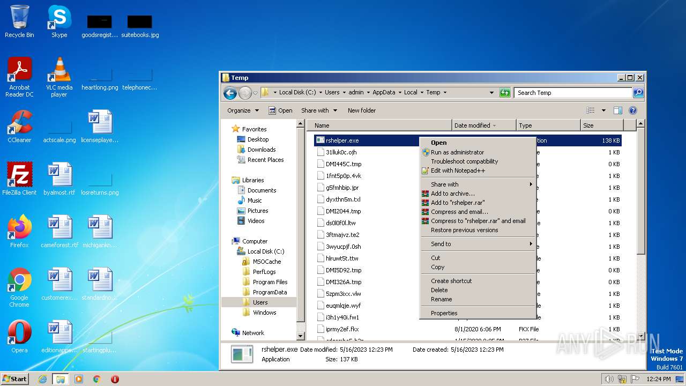Sort by Date modified column
Screen dimensions: 686x386
point(484,125)
